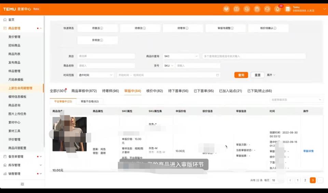
Task: Click the document notes icon in the header
Action: 257,9
